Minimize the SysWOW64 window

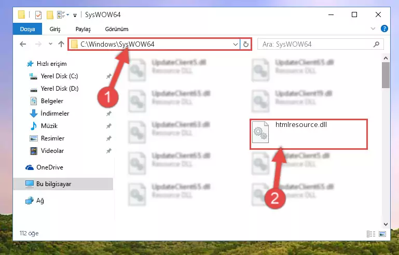[x=331, y=15]
